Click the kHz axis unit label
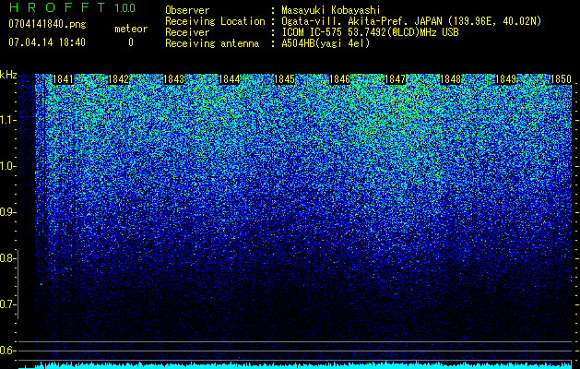This screenshot has height=369, width=580. pyautogui.click(x=8, y=75)
